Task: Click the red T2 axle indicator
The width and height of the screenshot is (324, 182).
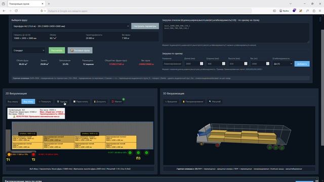Action: coord(33,154)
